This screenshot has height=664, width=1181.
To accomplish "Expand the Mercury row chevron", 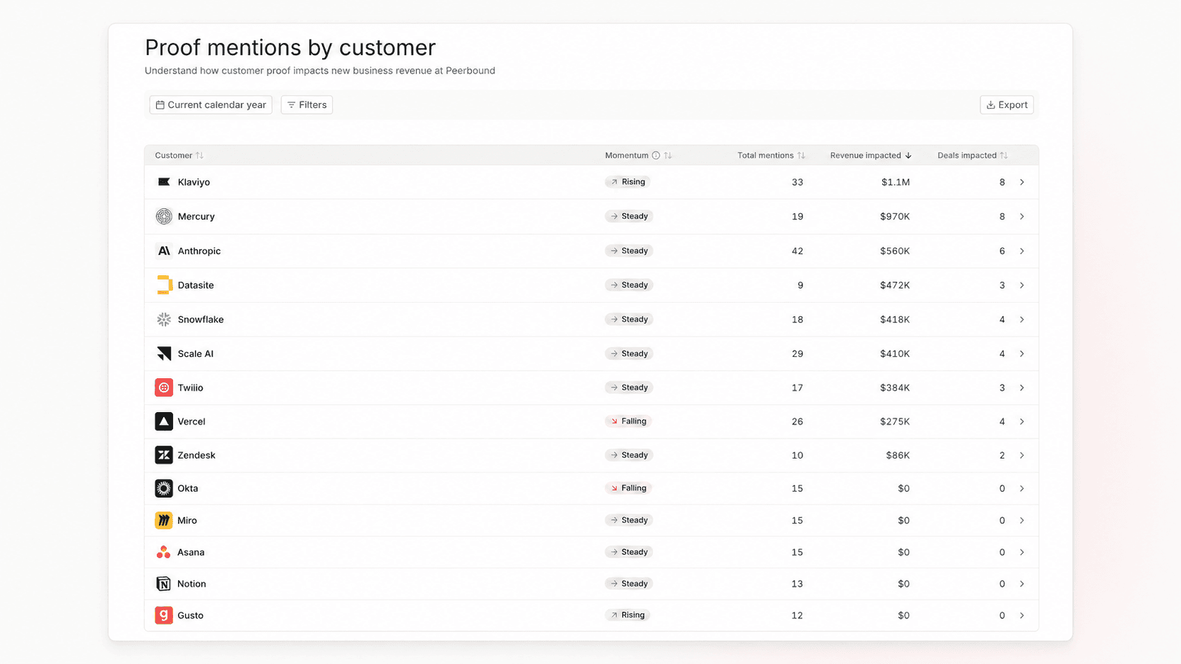I will pyautogui.click(x=1022, y=217).
